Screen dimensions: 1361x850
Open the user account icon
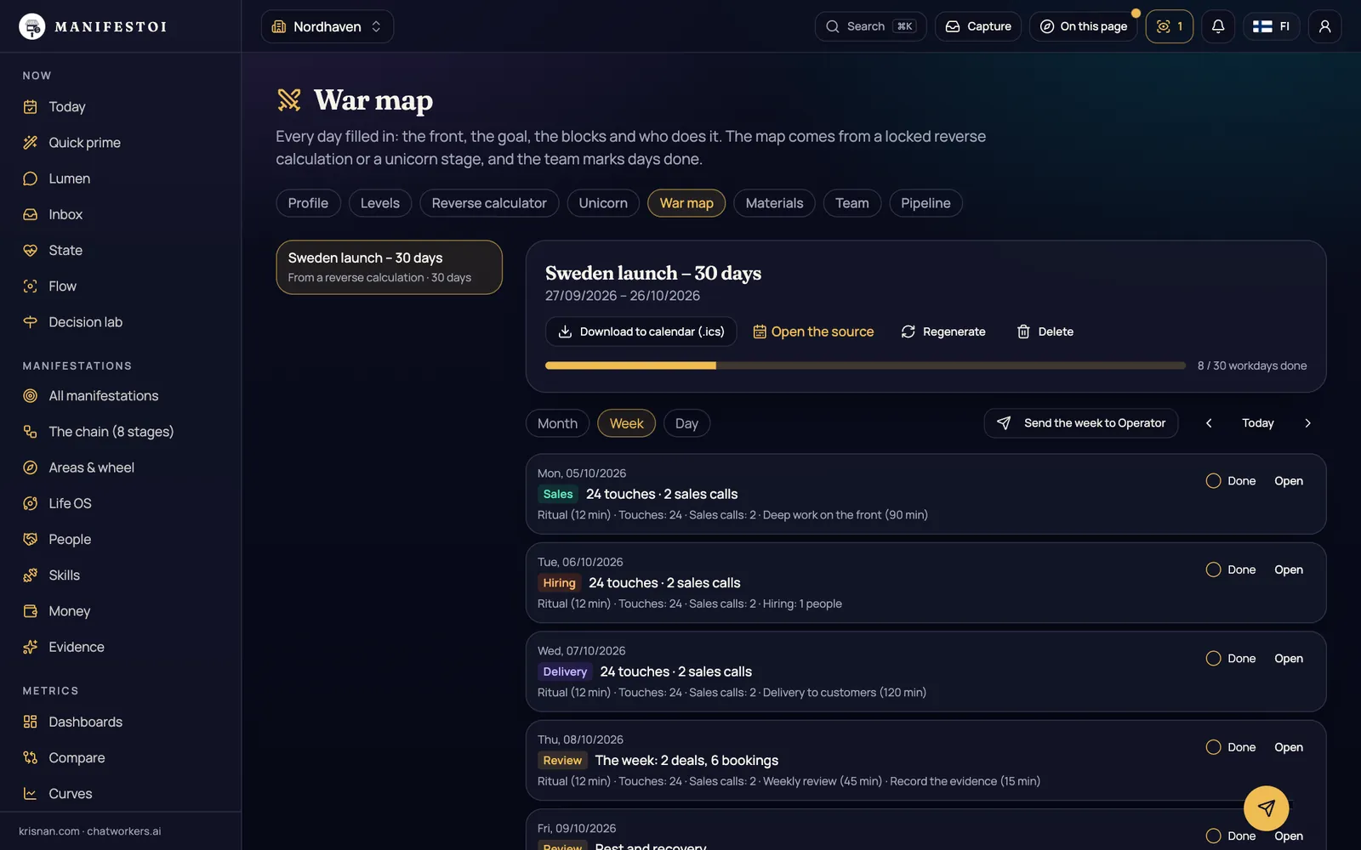pos(1324,26)
